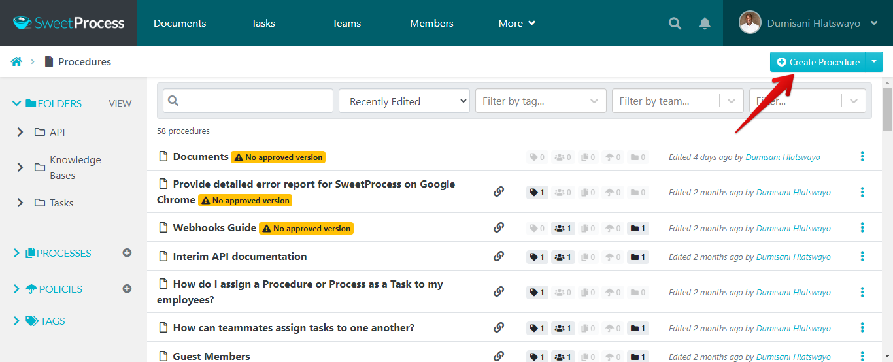The height and width of the screenshot is (362, 893).
Task: Expand the TAGS section
Action: pos(17,321)
